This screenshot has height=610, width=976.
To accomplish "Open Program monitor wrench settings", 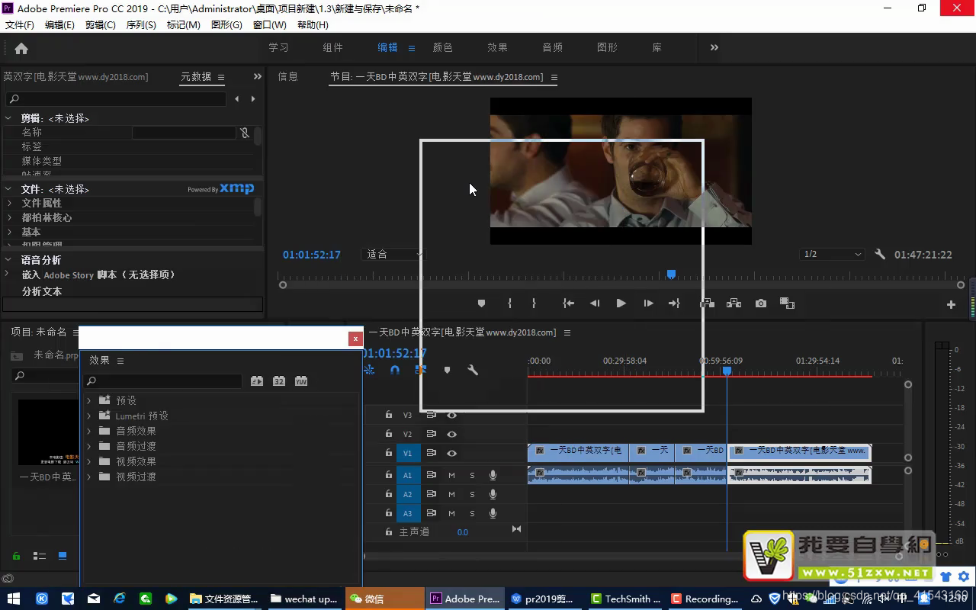I will 880,255.
